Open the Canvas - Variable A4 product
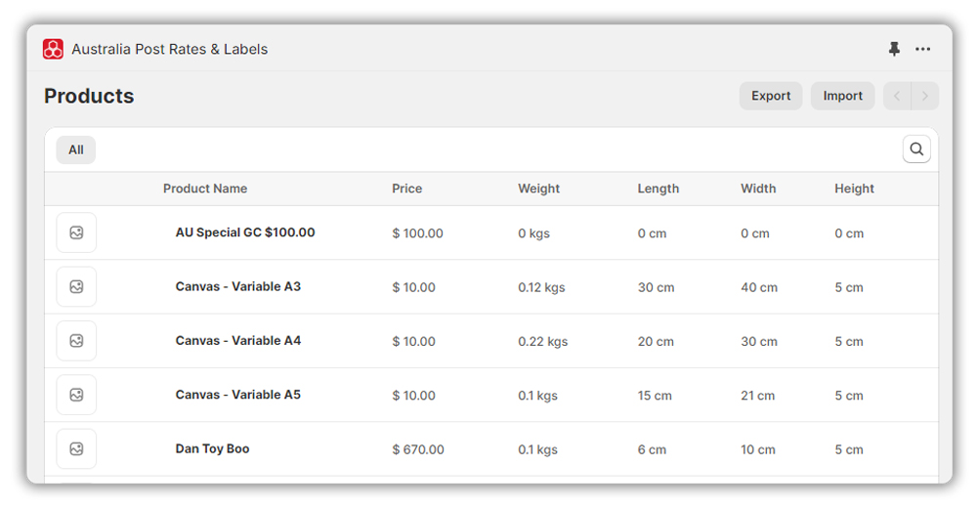This screenshot has height=508, width=977. coord(238,341)
